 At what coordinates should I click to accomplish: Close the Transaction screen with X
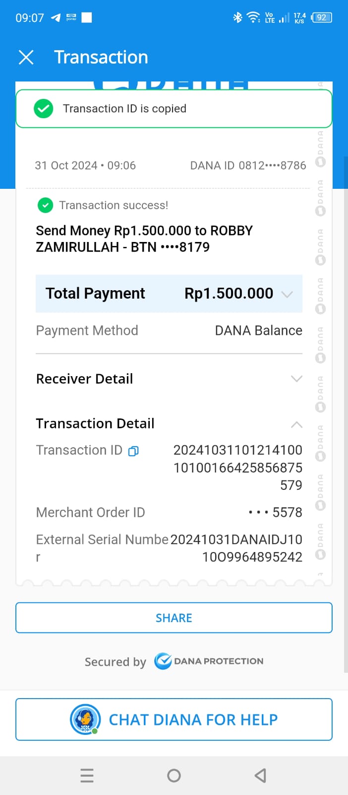(x=26, y=58)
